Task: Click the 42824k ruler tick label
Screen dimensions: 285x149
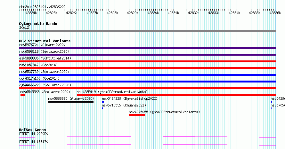Action: [x=31, y=13]
